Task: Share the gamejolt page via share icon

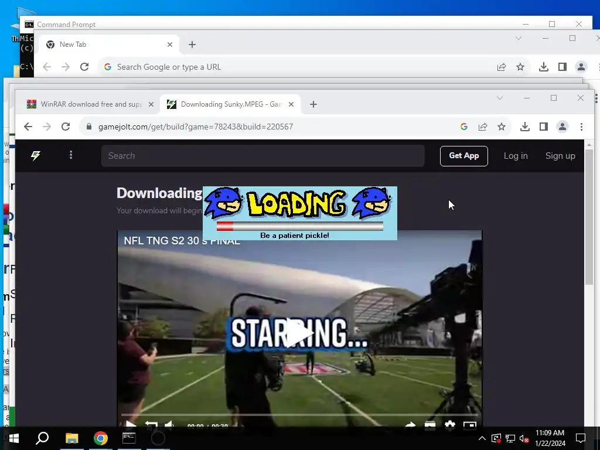Action: click(483, 127)
